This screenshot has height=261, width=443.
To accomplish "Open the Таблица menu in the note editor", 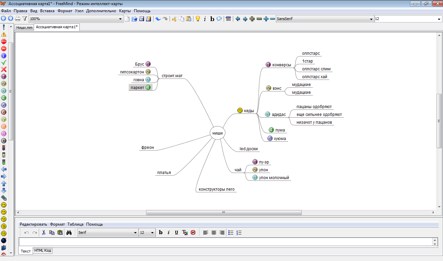I will coord(75,224).
